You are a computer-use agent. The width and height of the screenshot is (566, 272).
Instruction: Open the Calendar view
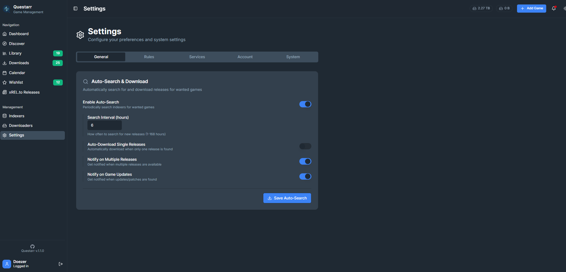click(x=17, y=73)
